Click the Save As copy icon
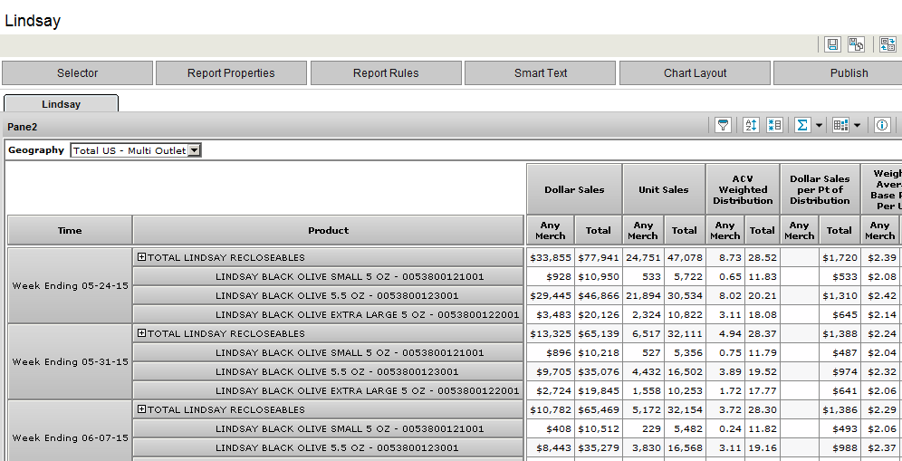902x461 pixels. 856,44
